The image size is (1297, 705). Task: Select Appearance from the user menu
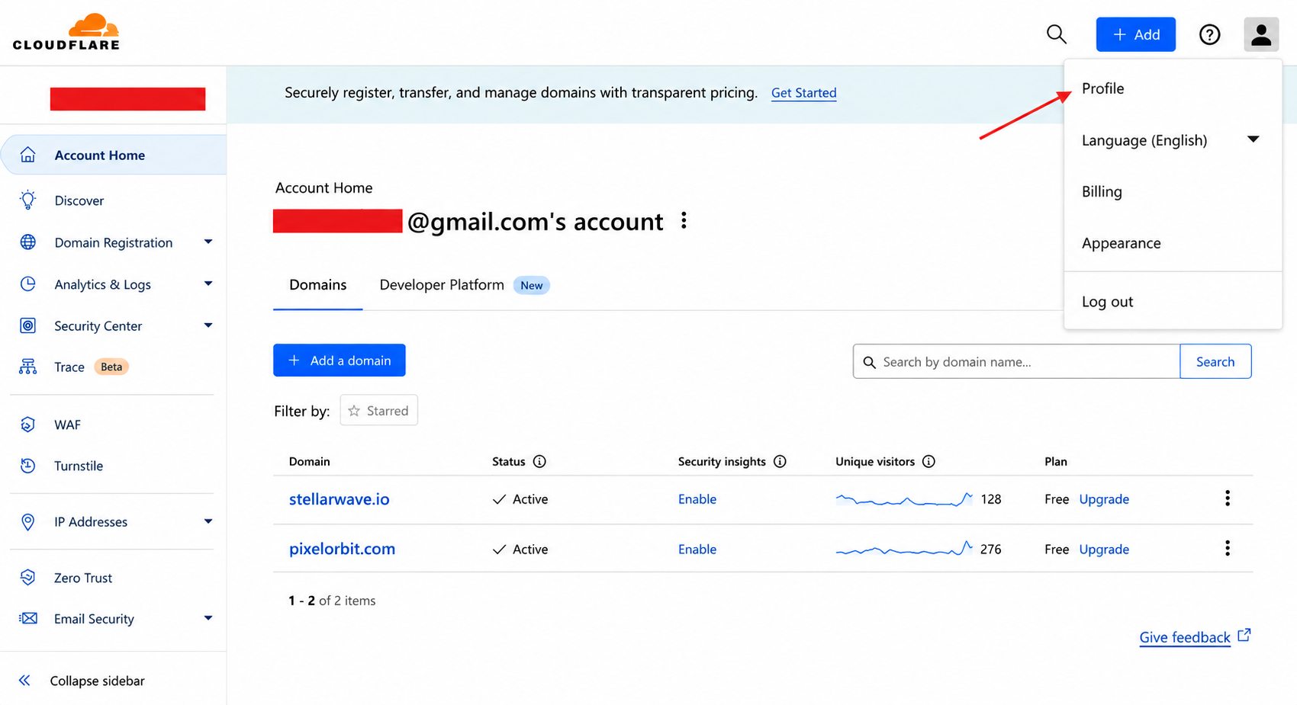1121,243
